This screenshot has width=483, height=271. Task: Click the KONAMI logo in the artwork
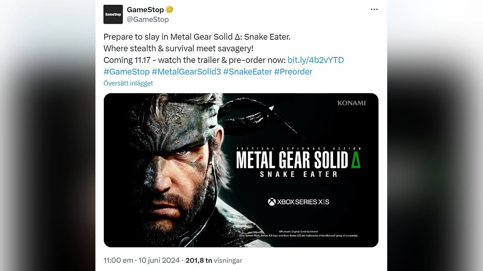[x=351, y=103]
